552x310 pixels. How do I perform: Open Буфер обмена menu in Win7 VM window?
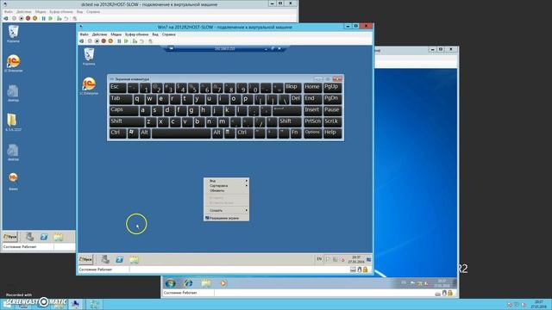[136, 34]
